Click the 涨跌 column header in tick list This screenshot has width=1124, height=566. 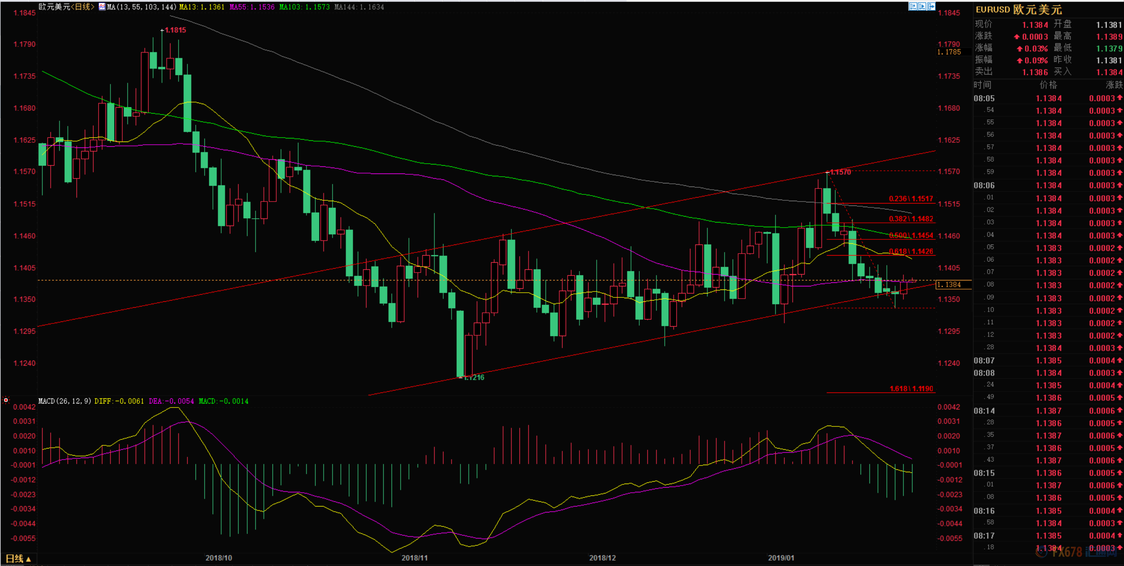(x=1114, y=84)
